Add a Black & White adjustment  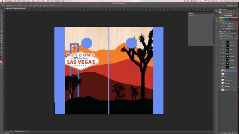pyautogui.click(x=227, y=26)
